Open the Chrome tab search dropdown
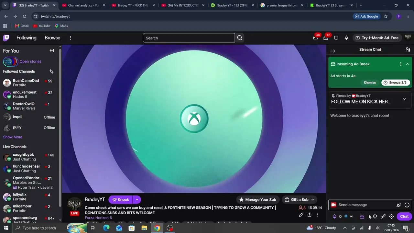The image size is (414, 233). pos(5,5)
